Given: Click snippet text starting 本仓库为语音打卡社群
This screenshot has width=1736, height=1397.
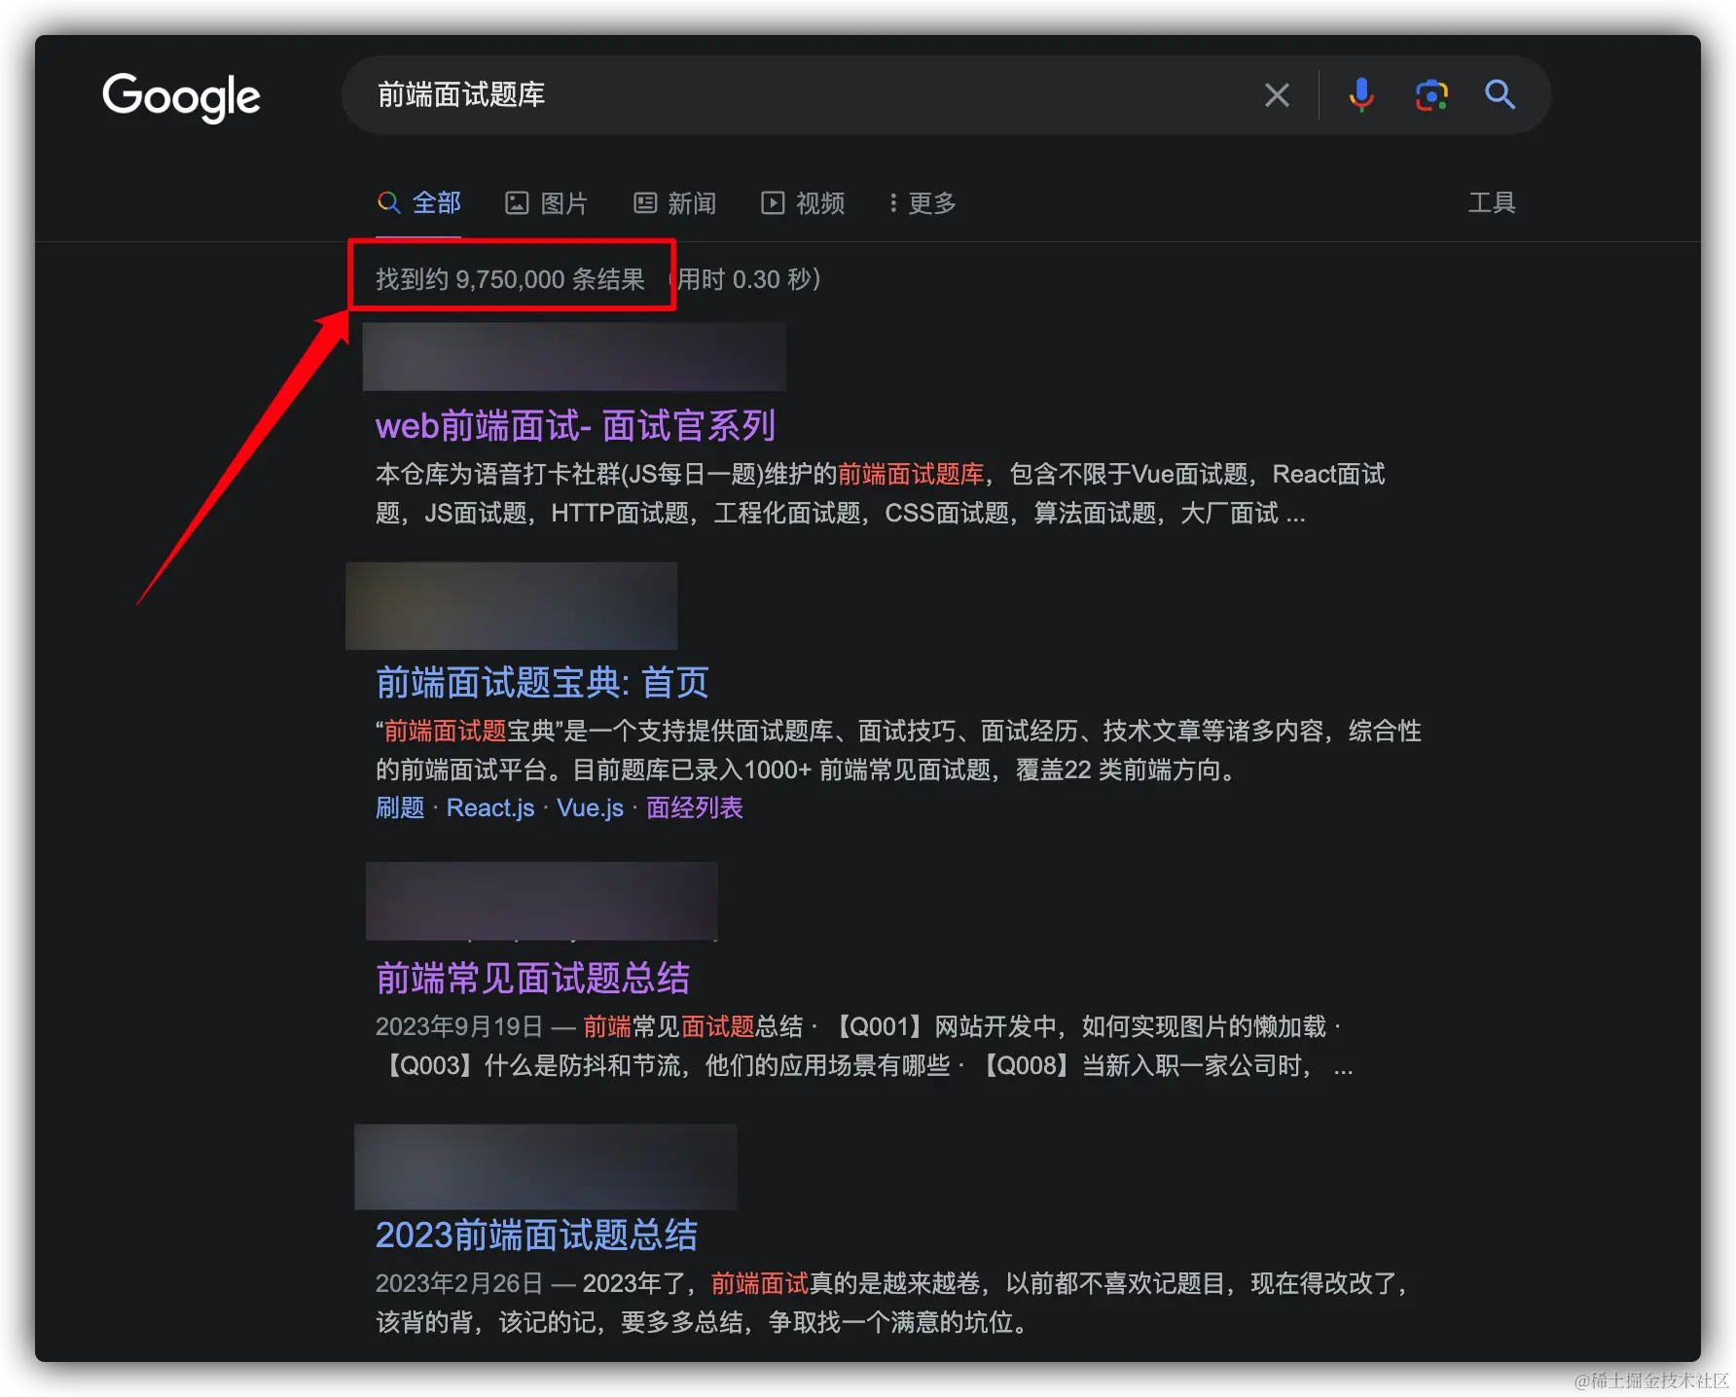Looking at the screenshot, I should tap(880, 493).
